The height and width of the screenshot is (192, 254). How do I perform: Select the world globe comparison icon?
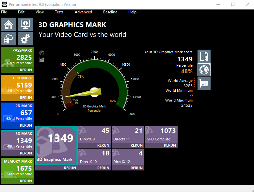click(x=204, y=70)
